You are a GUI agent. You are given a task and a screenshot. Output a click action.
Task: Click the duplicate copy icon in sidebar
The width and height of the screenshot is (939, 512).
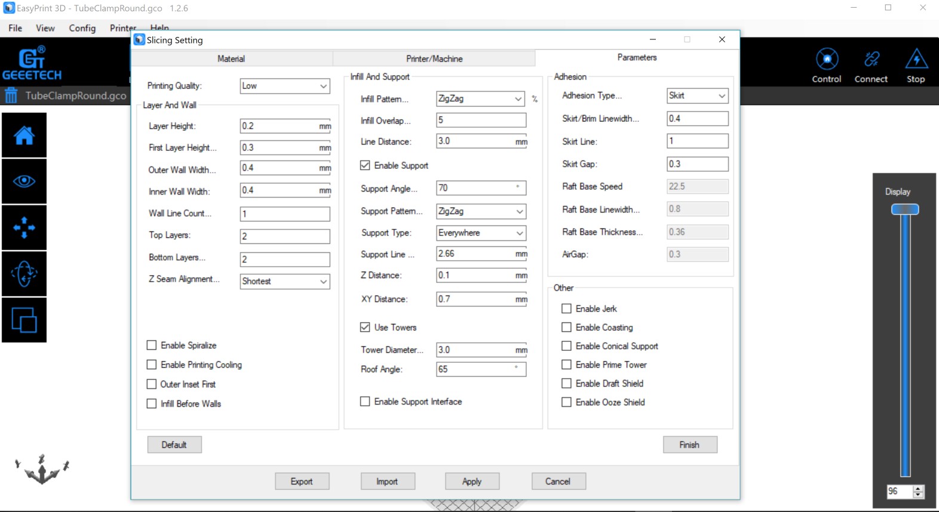(24, 320)
